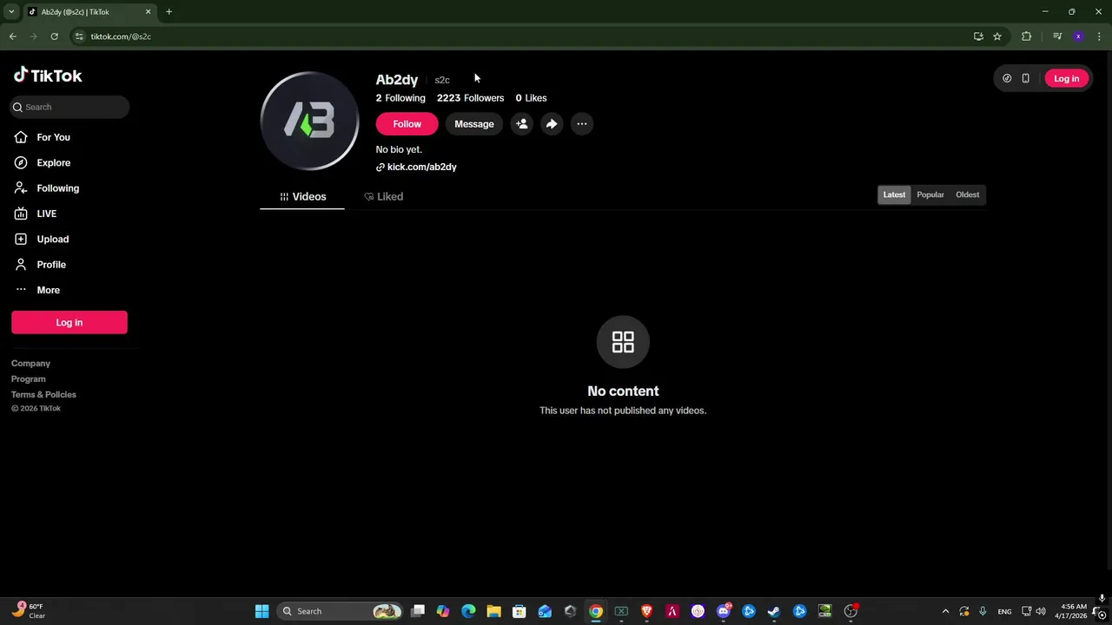Open File Explorer from taskbar
Screen dimensions: 1112x625
(x=493, y=611)
